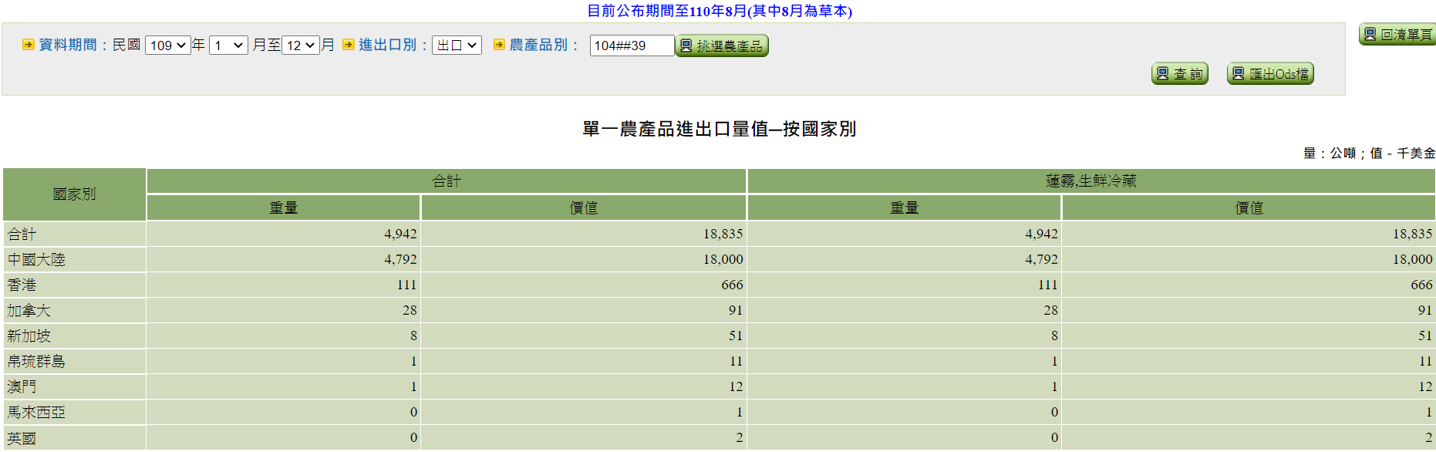Click the arrow icon beside 資料期間
Image resolution: width=1436 pixels, height=452 pixels.
tap(29, 45)
